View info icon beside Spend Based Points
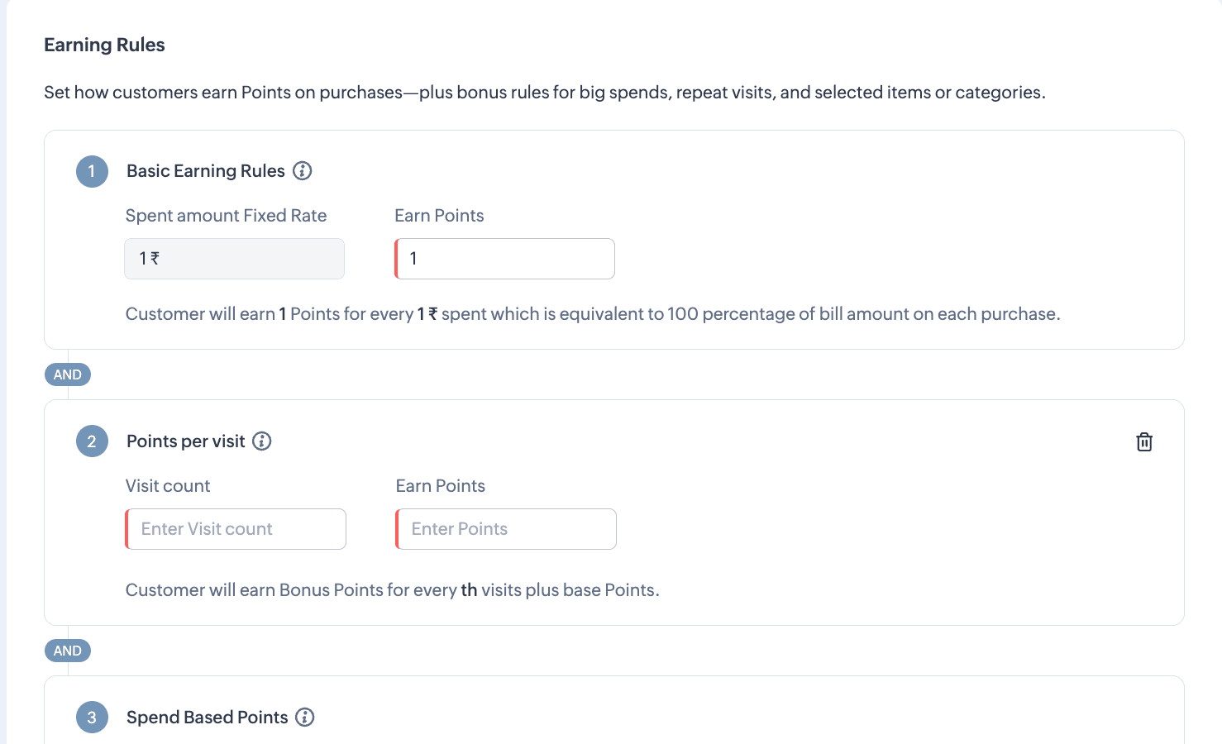This screenshot has height=744, width=1222. click(305, 718)
